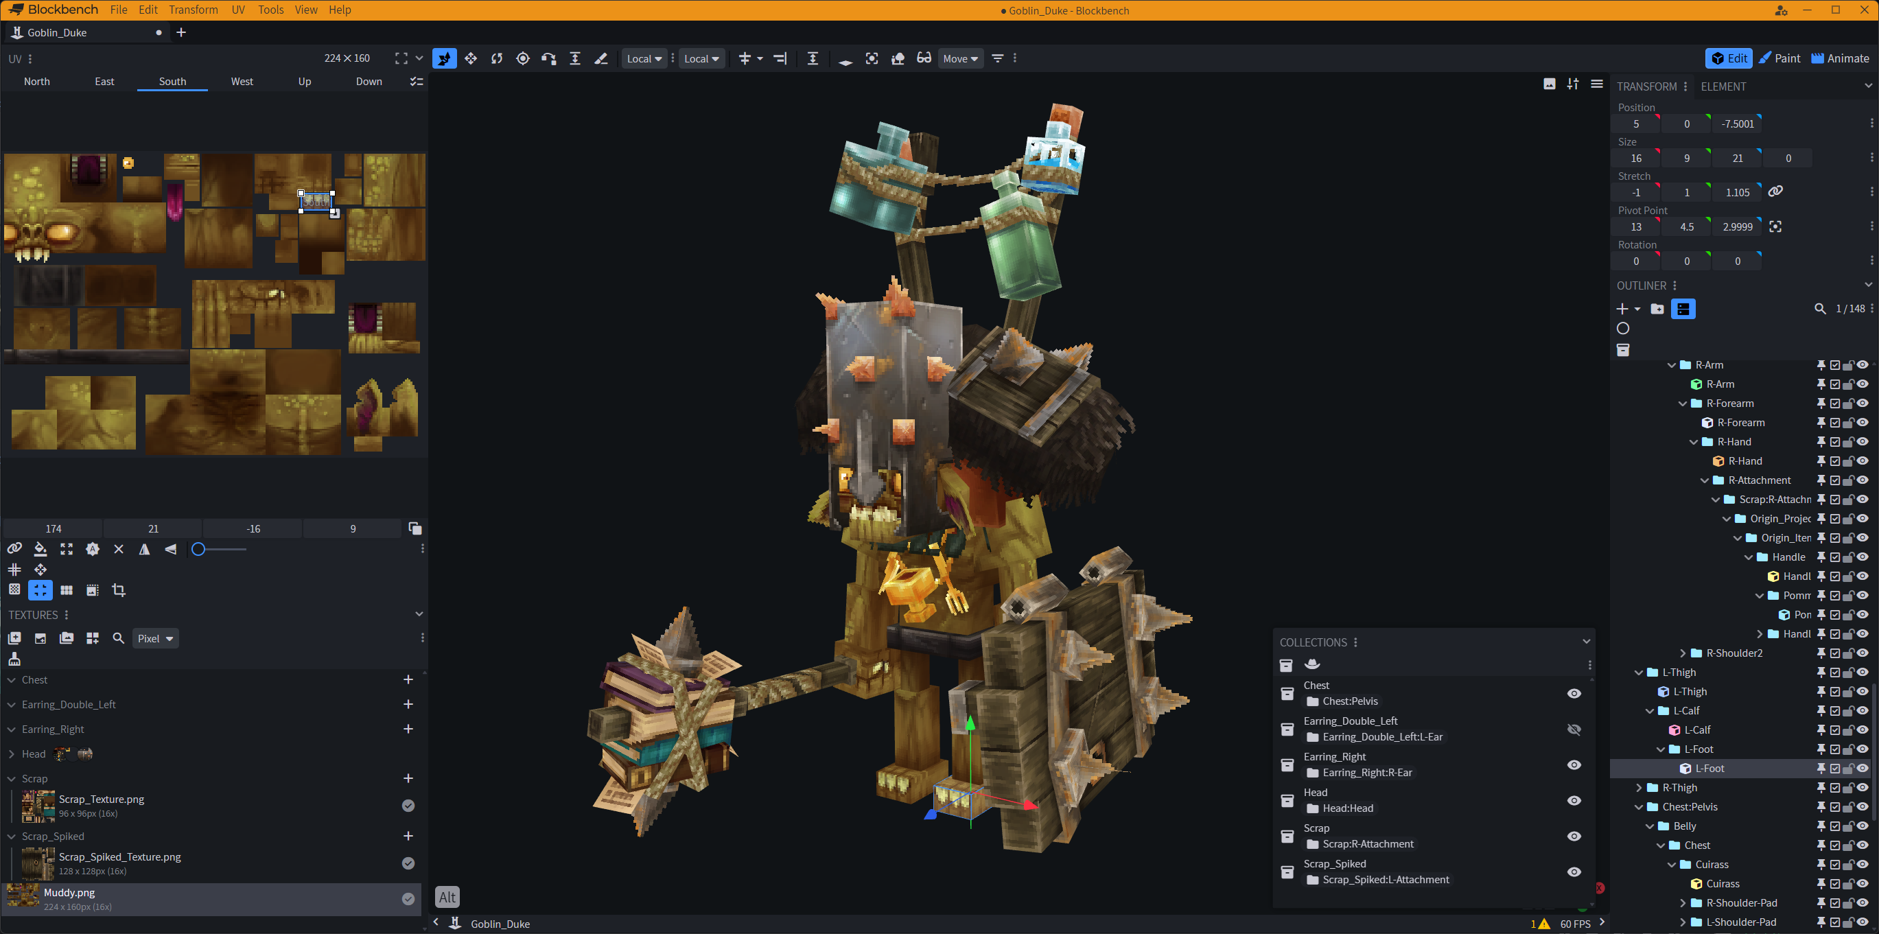Open the Pixel grid dropdown in Textures
This screenshot has height=934, width=1879.
[x=154, y=638]
